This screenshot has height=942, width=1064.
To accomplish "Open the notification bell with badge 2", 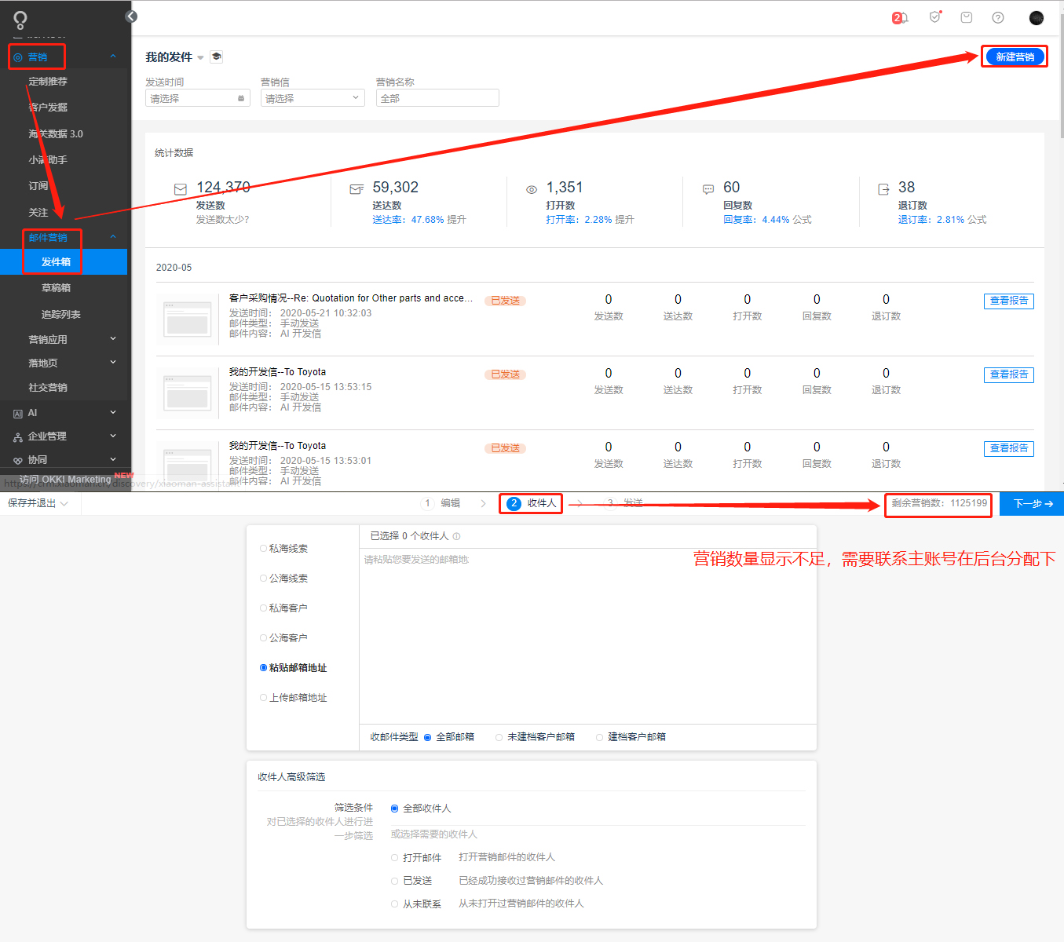I will click(x=901, y=17).
